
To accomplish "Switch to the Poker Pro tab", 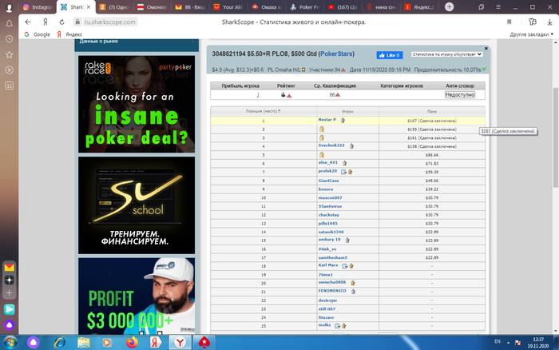I will [x=305, y=6].
